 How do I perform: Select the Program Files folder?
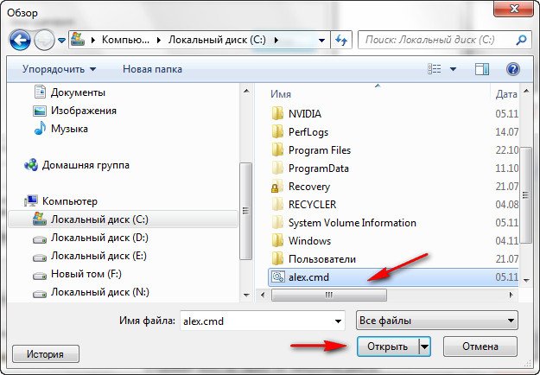tap(320, 150)
